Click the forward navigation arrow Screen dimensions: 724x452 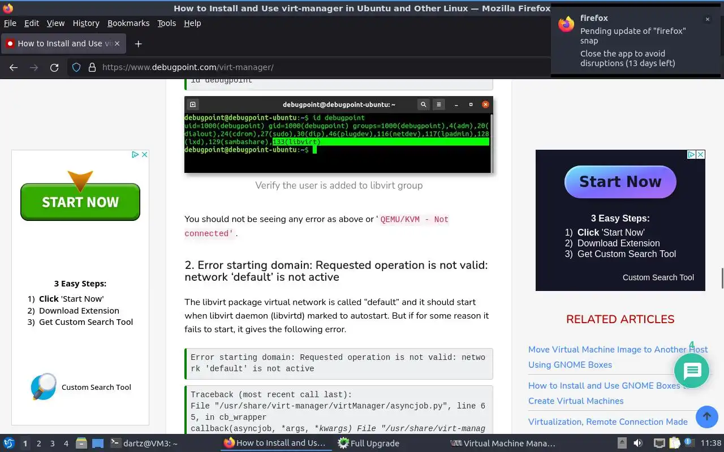click(x=34, y=67)
